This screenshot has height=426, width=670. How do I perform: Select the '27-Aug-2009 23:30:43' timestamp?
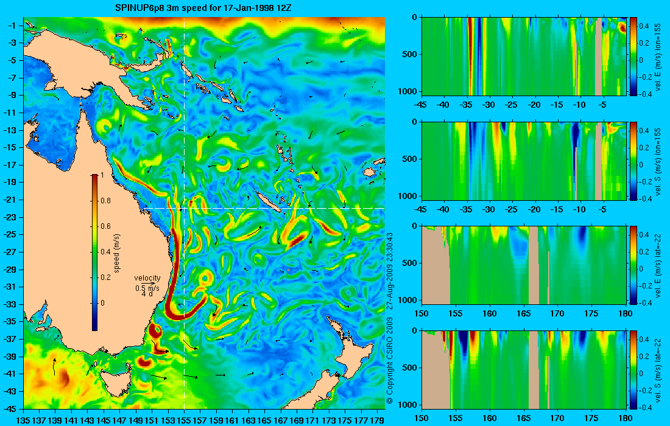coord(389,272)
